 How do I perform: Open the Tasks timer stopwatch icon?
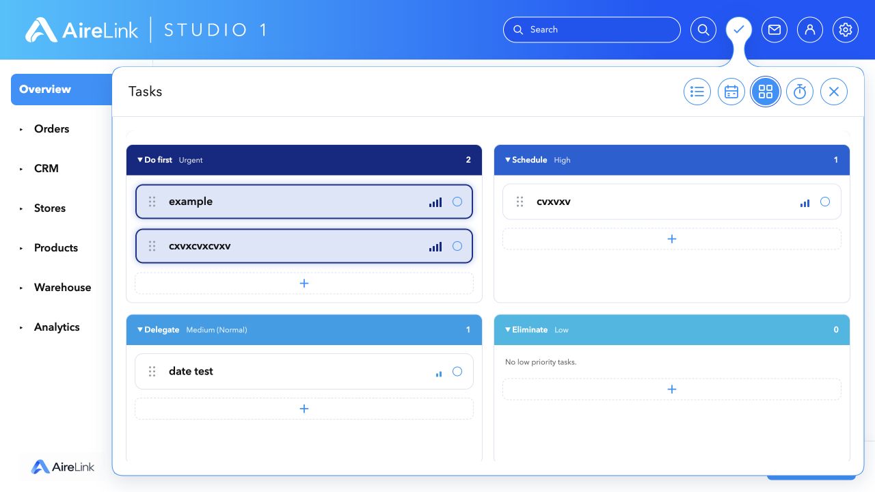coord(800,92)
